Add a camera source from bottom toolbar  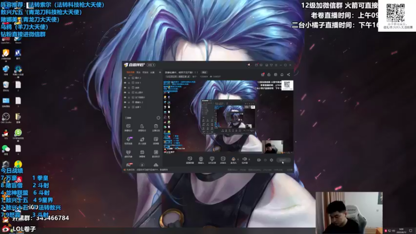coord(201,160)
